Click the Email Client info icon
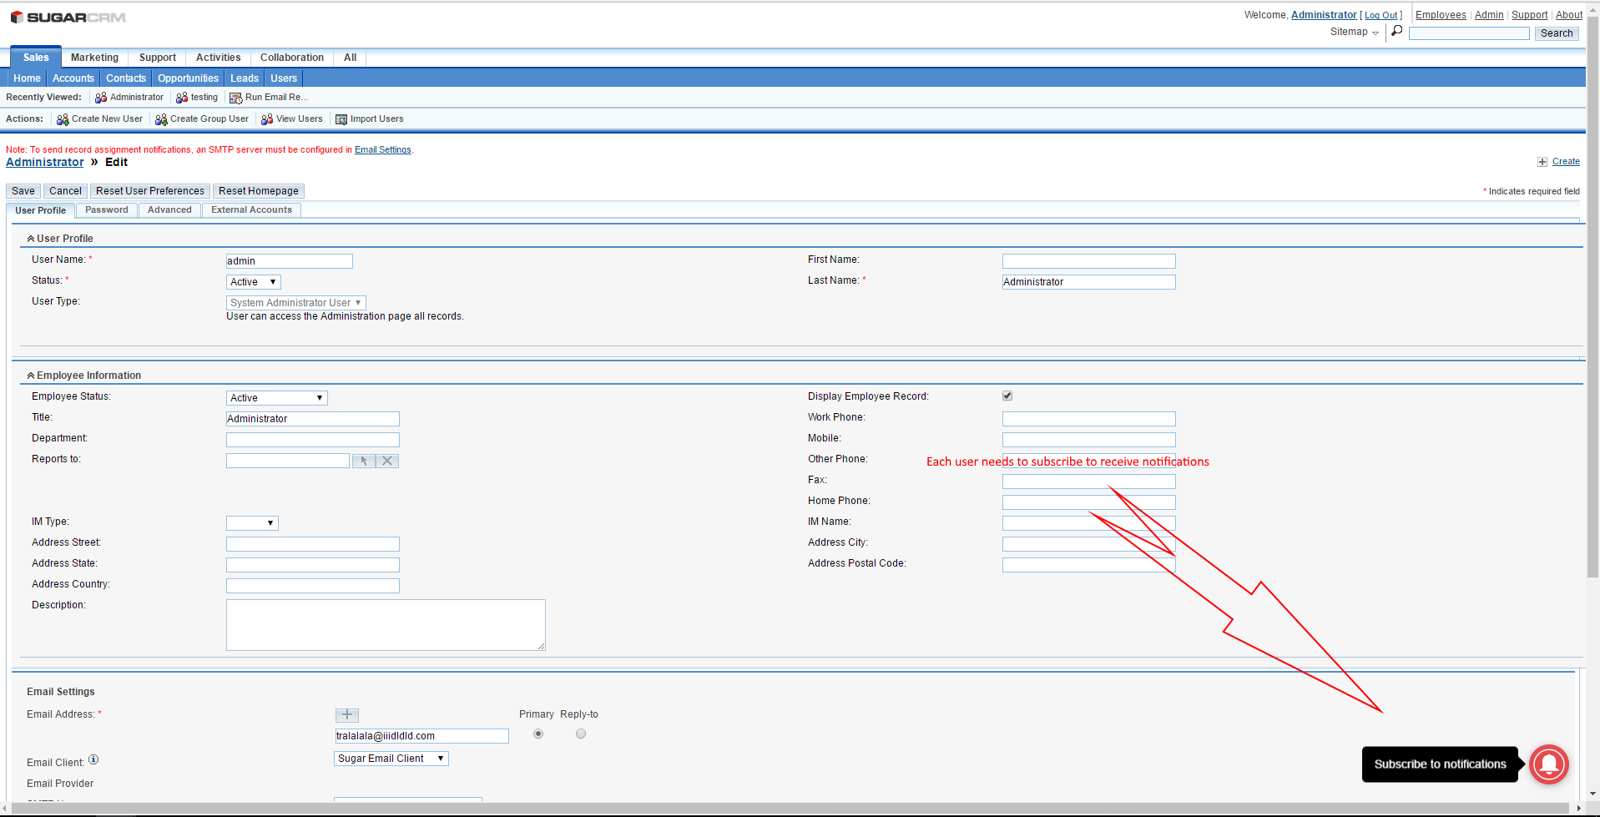Image resolution: width=1600 pixels, height=817 pixels. (x=93, y=760)
